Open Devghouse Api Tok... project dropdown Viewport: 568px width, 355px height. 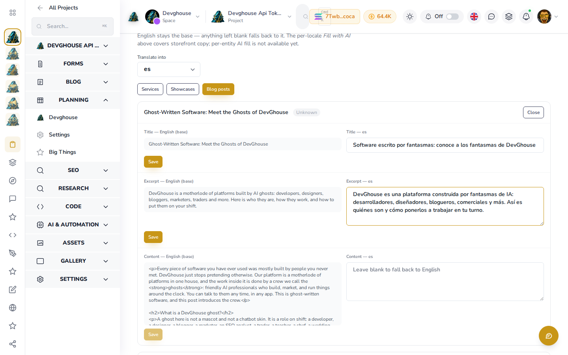click(x=252, y=17)
